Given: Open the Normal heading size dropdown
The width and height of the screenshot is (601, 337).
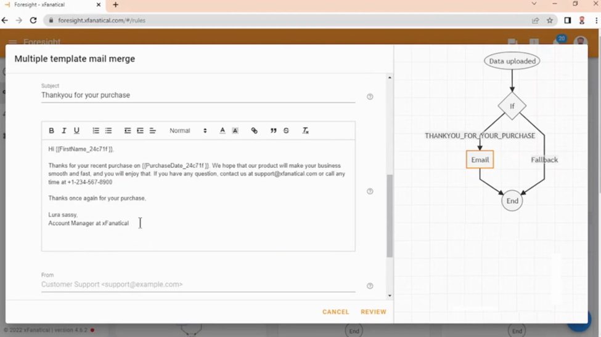Looking at the screenshot, I should point(188,130).
